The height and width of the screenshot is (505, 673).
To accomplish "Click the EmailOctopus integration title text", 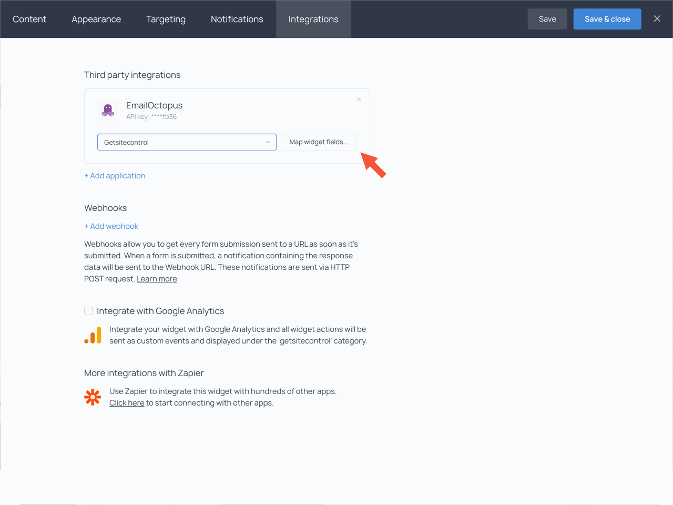I will (154, 105).
